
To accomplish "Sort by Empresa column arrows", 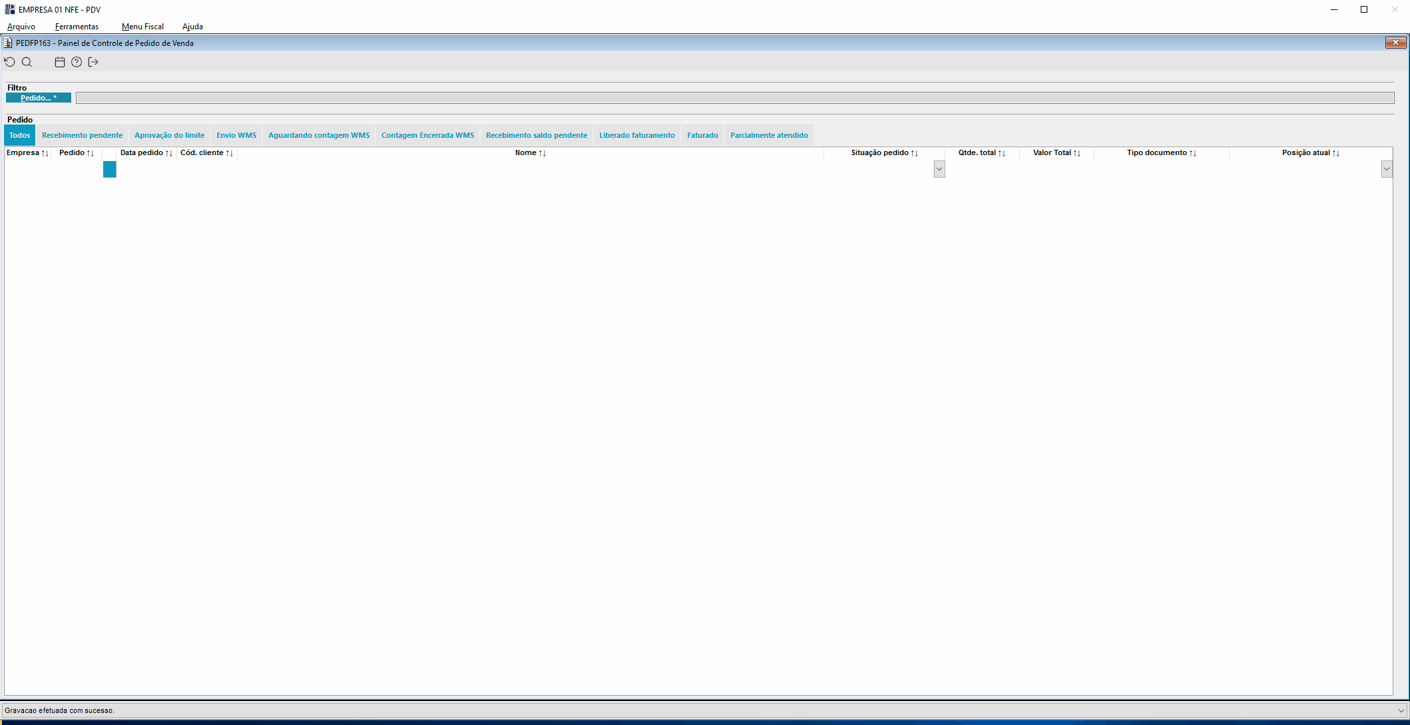I will click(45, 153).
